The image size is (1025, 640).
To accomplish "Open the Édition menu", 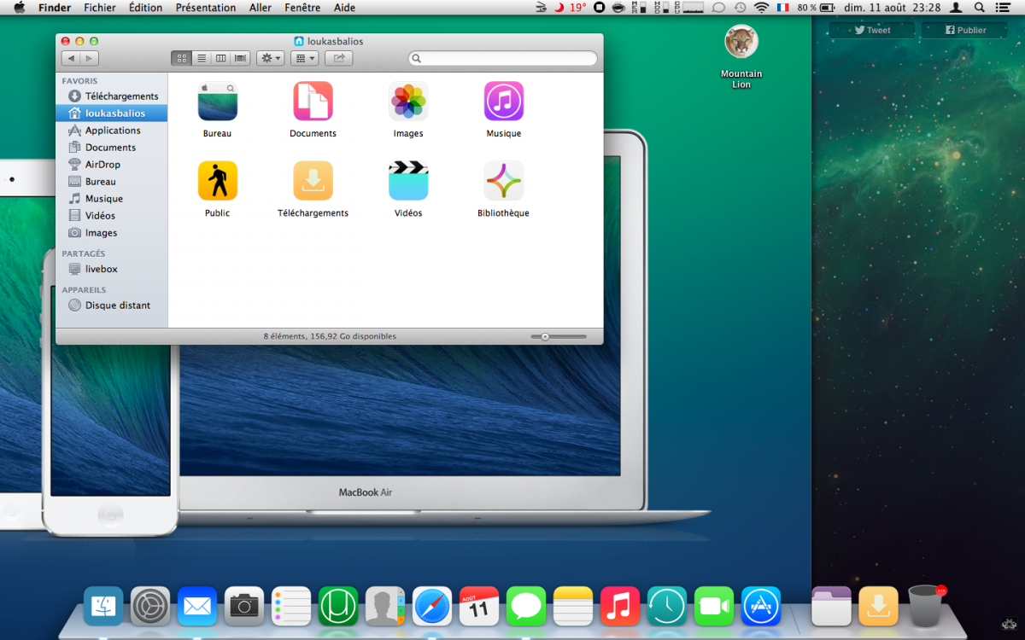I will (x=145, y=8).
